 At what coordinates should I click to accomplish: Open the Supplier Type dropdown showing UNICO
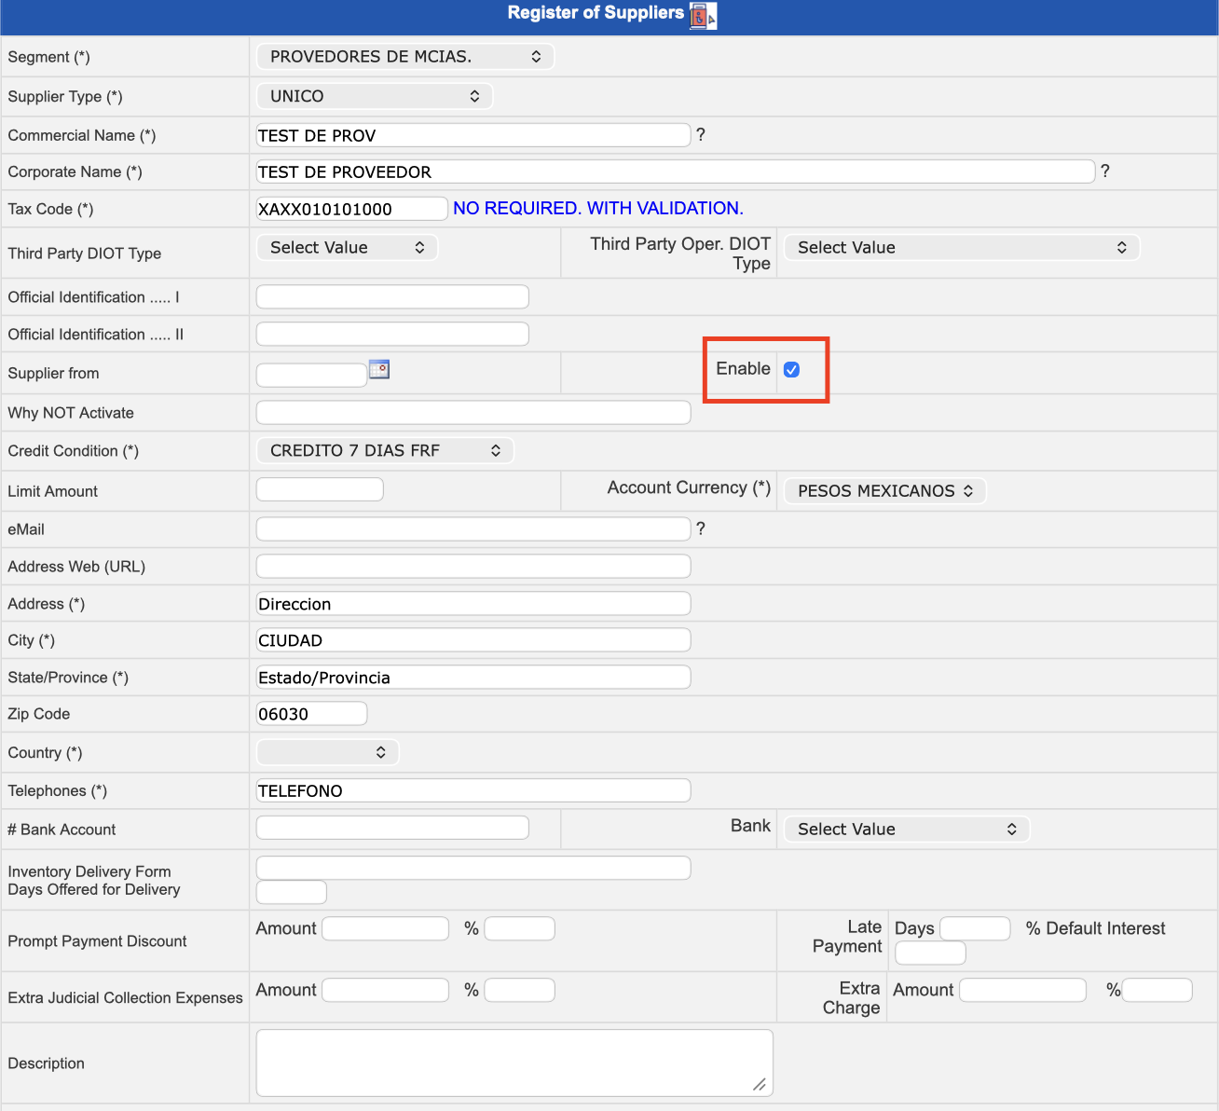click(x=374, y=96)
